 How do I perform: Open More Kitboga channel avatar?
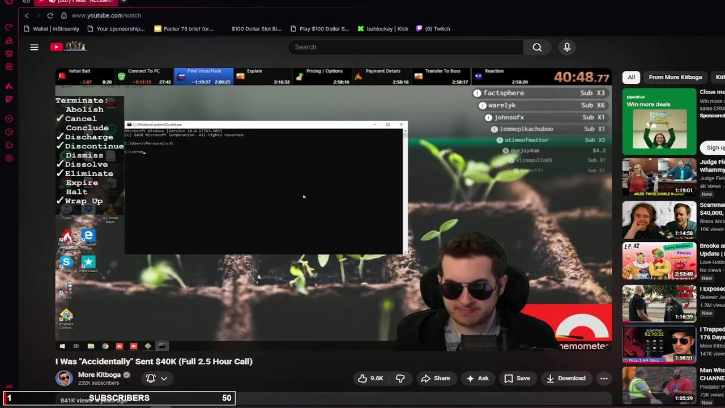pos(64,378)
